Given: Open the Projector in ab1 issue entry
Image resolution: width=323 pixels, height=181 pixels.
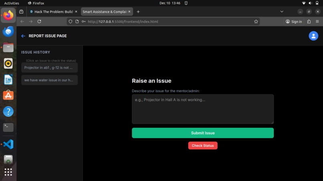Looking at the screenshot, I should (x=49, y=68).
